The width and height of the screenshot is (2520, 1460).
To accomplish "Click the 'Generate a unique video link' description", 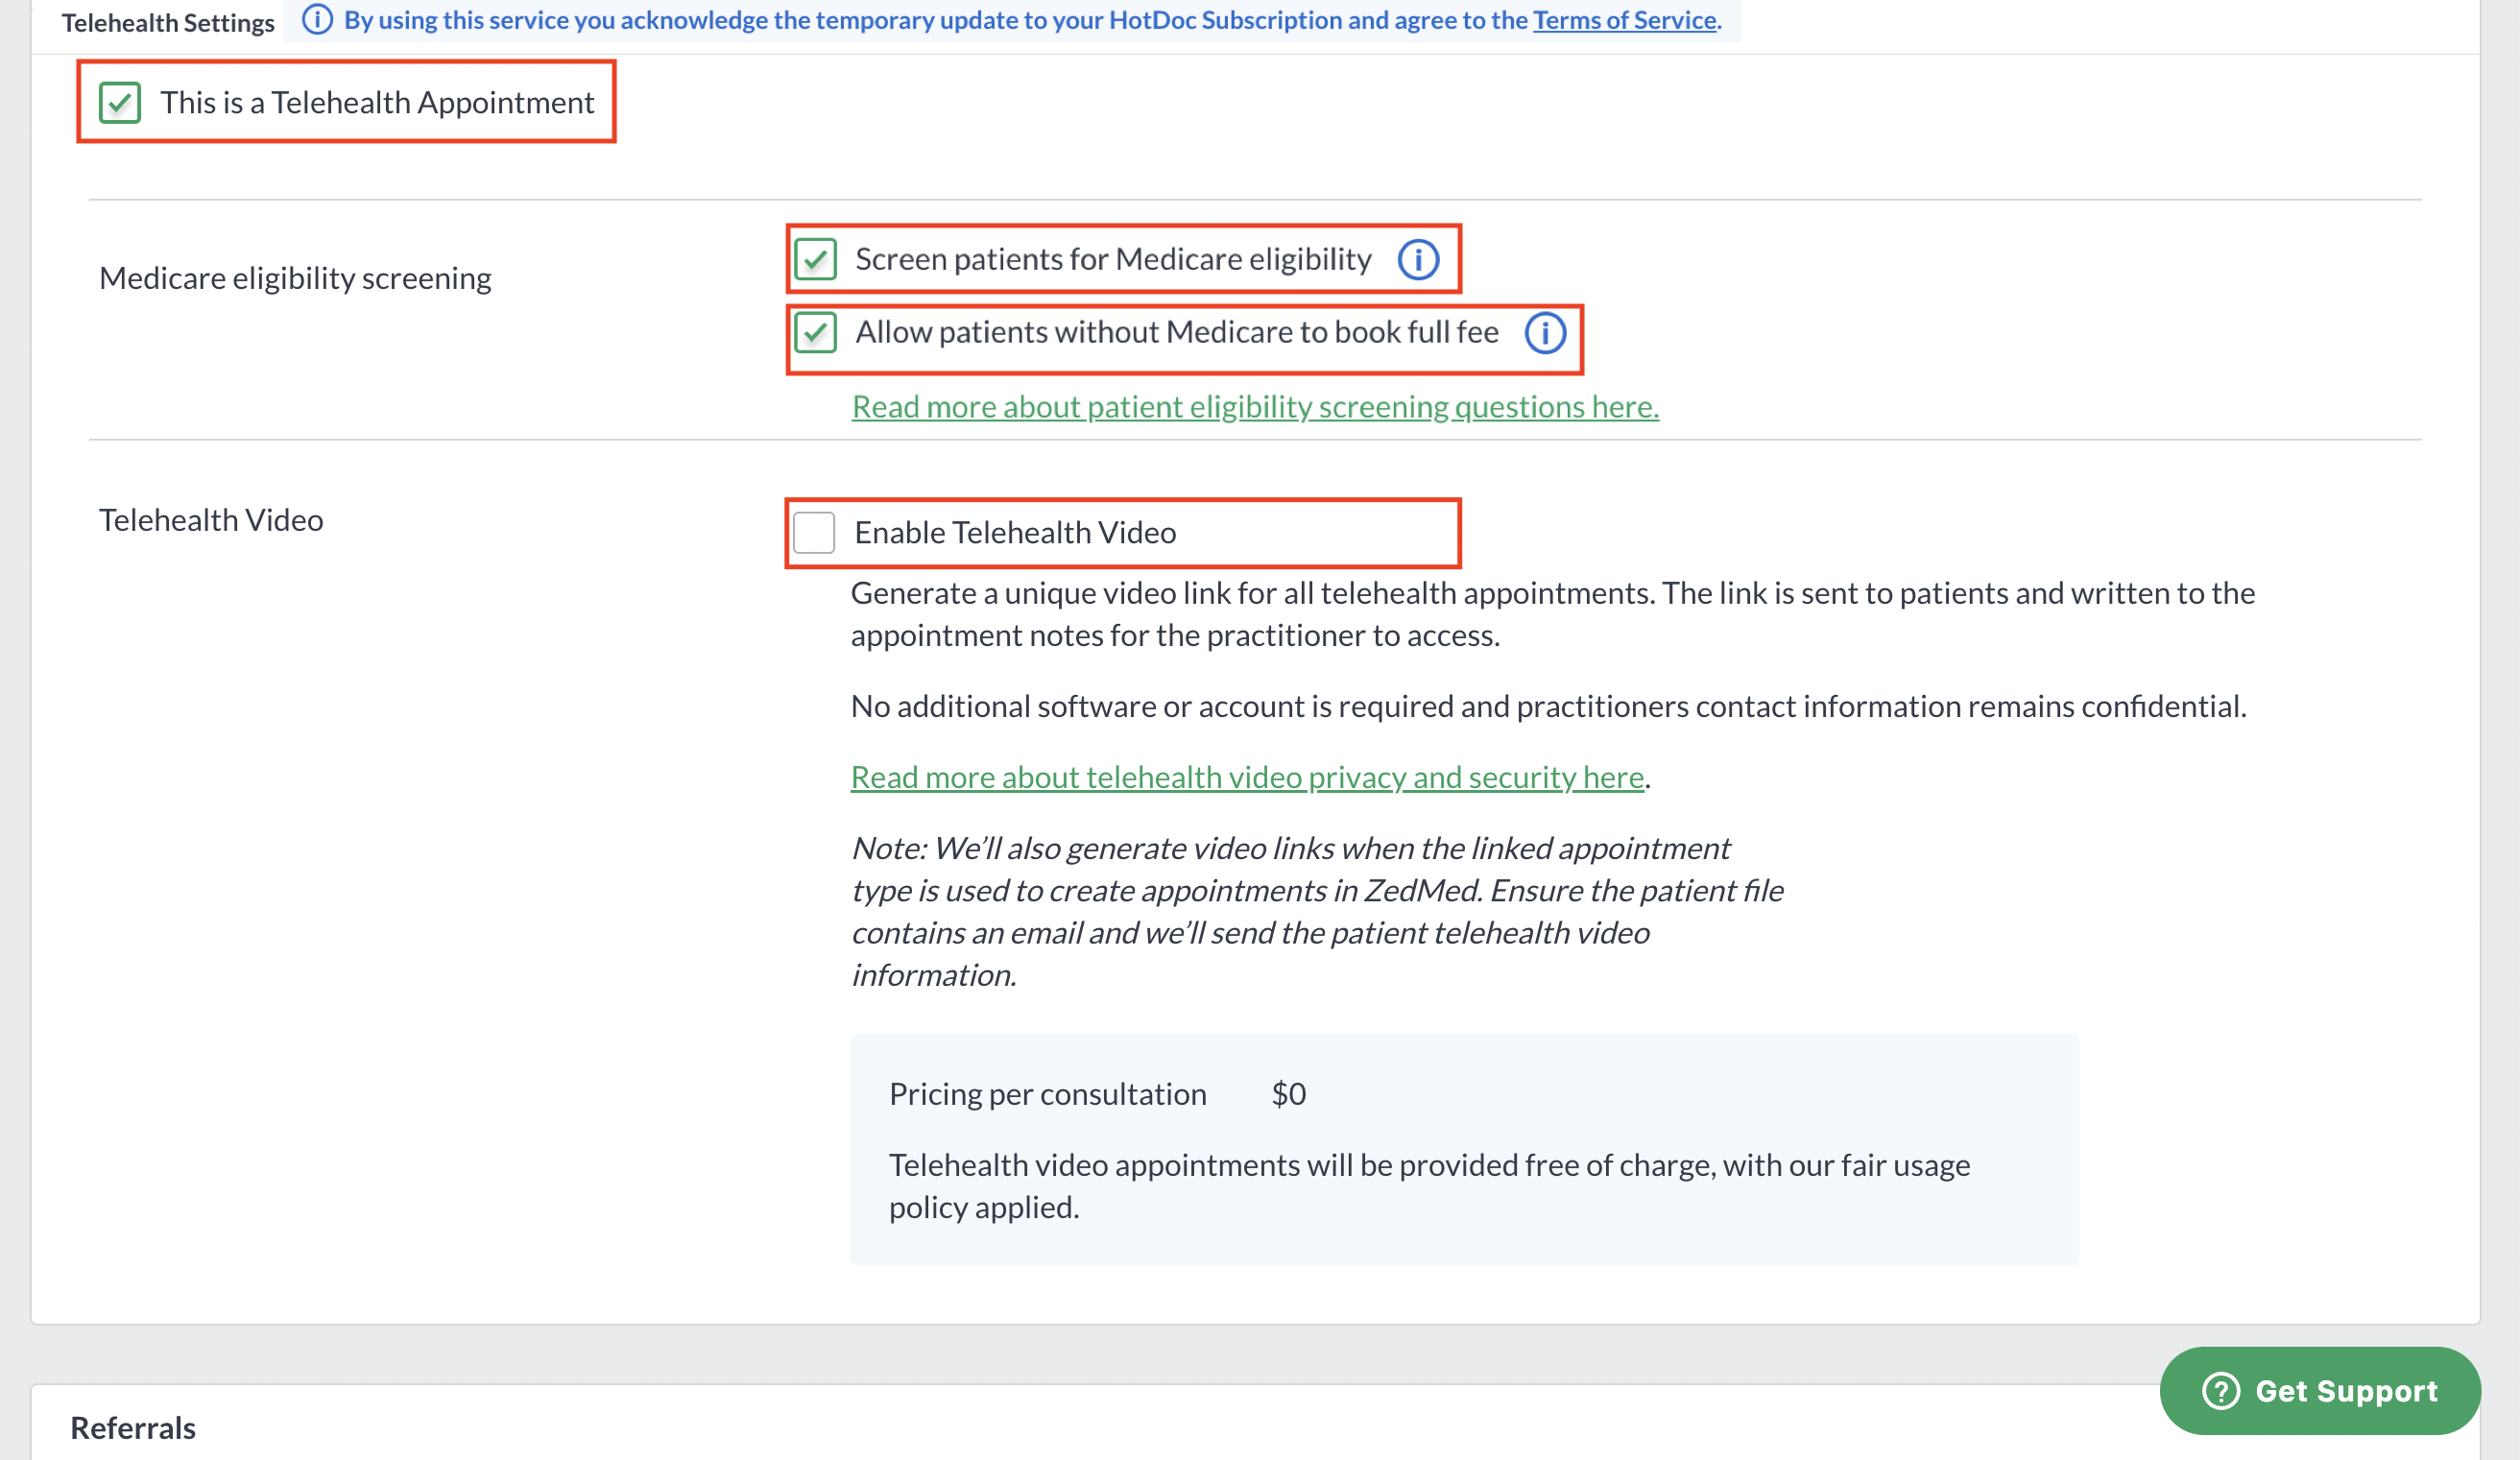I will tap(1552, 614).
